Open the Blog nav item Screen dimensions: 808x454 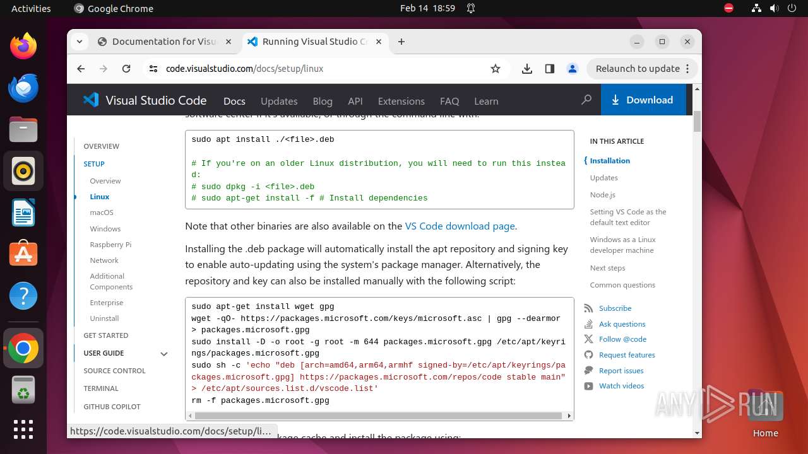(x=323, y=101)
